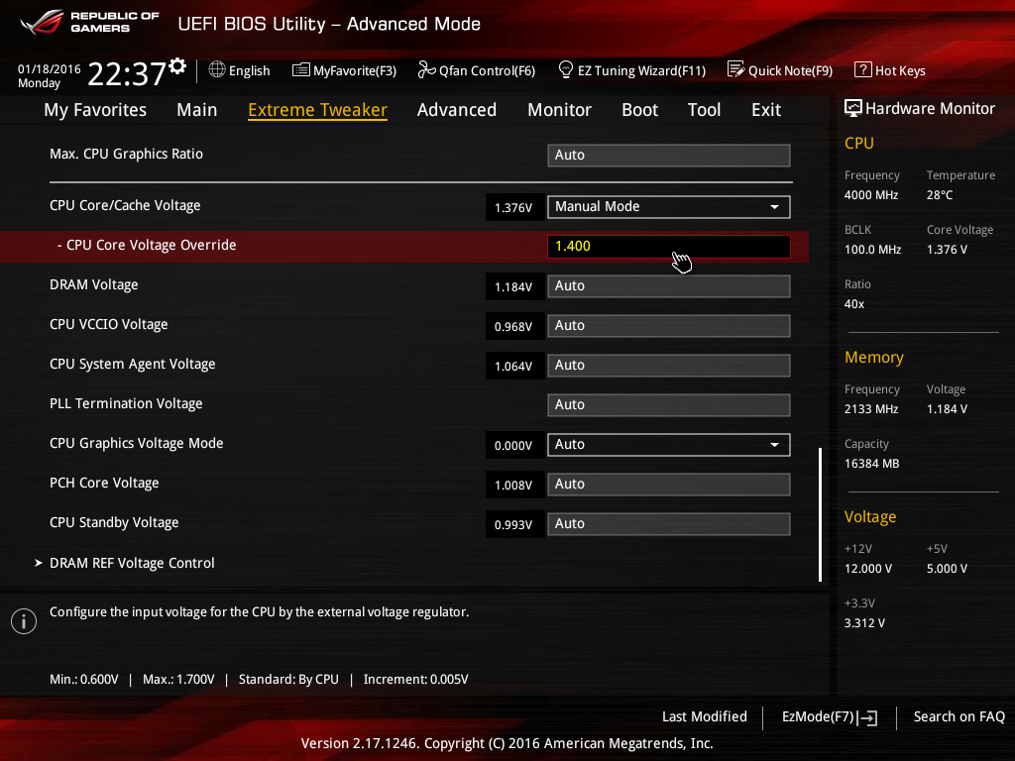Click Max. CPU Graphics Ratio Auto field

[669, 156]
